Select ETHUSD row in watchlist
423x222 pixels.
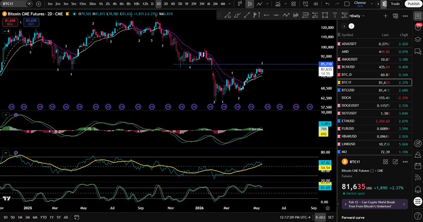374,121
